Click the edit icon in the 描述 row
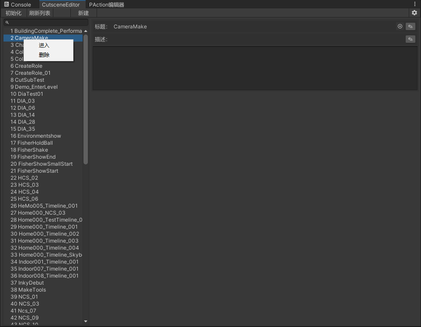This screenshot has height=327, width=421. coord(410,39)
